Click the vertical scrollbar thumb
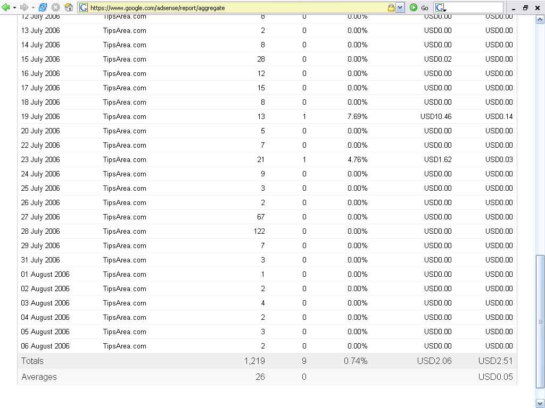 (540, 321)
